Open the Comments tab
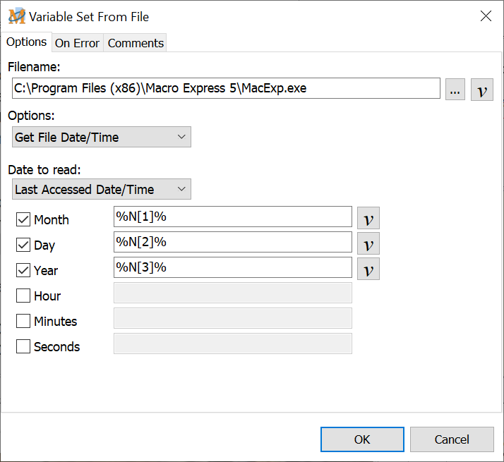The width and height of the screenshot is (504, 462). pyautogui.click(x=136, y=43)
